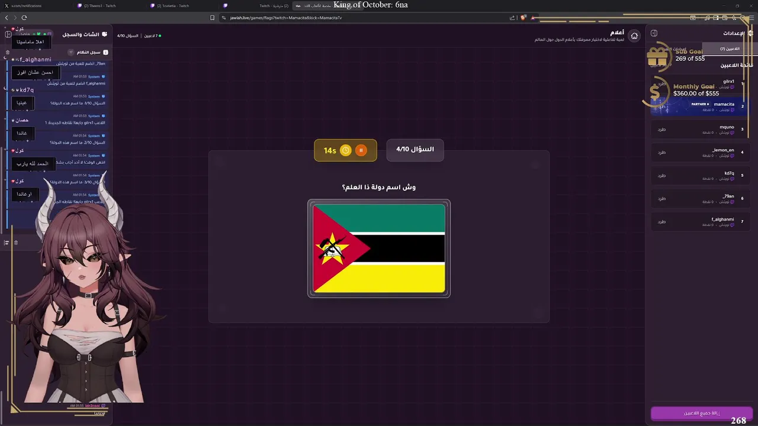This screenshot has height=426, width=758.
Task: Pause the question timer with the orange pause button
Action: [361, 150]
